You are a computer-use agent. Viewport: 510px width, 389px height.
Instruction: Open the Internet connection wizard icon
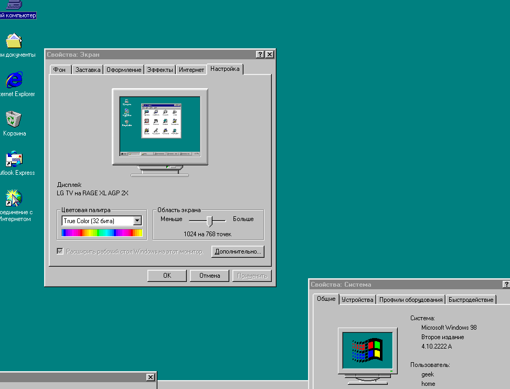pyautogui.click(x=14, y=198)
